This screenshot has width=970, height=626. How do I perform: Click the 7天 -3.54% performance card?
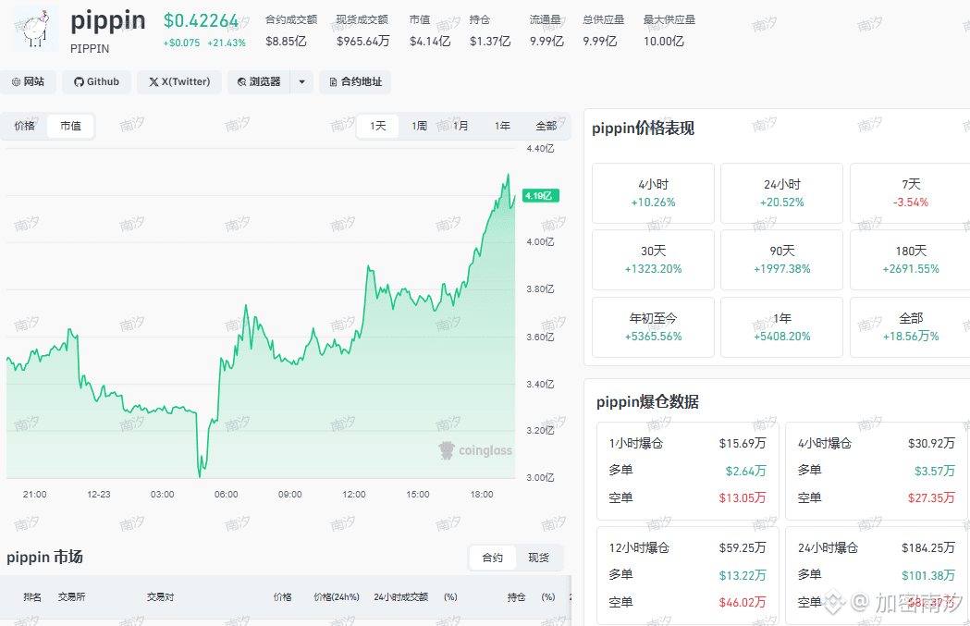[x=910, y=193]
